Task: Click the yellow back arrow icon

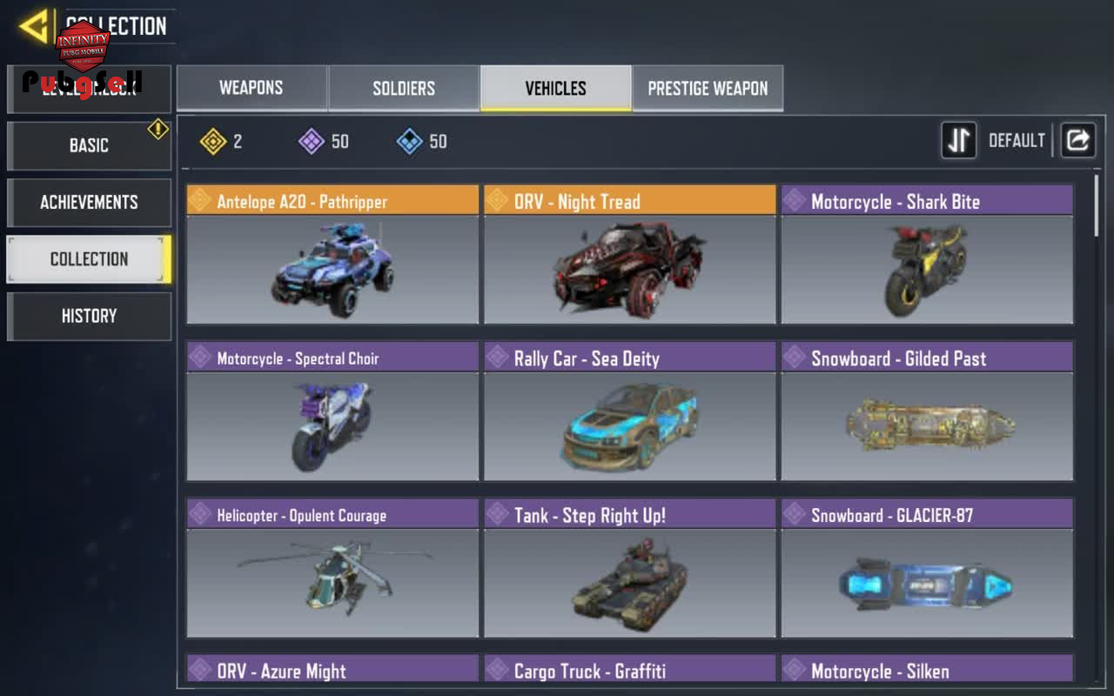Action: coord(34,26)
